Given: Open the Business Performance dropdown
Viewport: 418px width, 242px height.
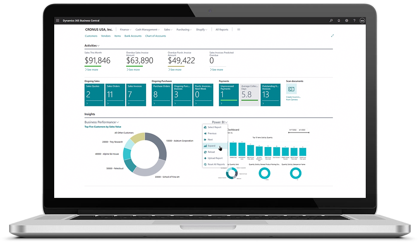Looking at the screenshot, I should coord(101,122).
